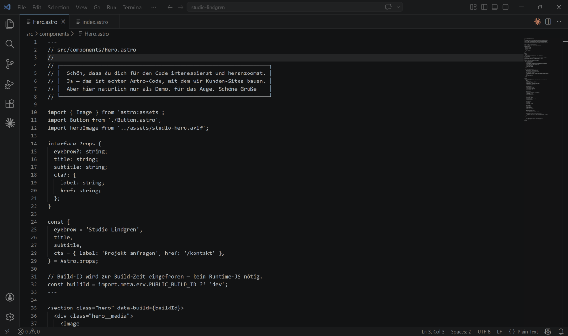
Task: Click the studio-lindgren command center search
Action: pos(284,7)
